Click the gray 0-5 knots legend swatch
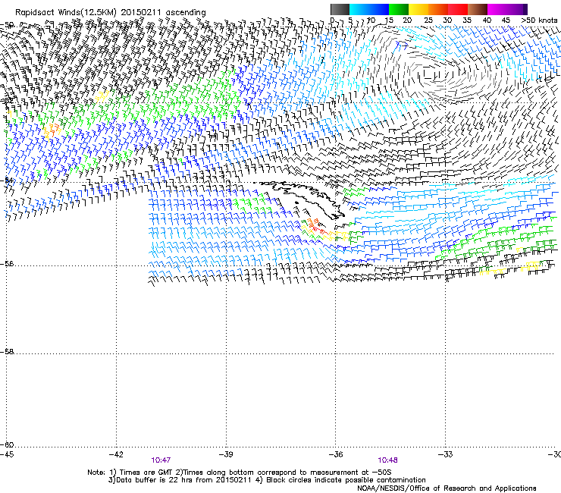The height and width of the screenshot is (493, 561). (340, 9)
